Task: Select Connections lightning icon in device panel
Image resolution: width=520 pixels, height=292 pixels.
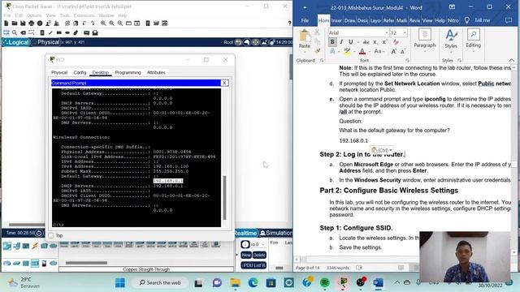Action: pos(35,246)
